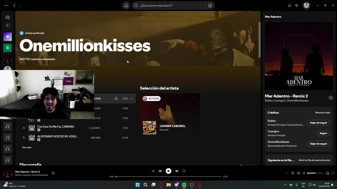Screen dimensions: 337x189
Task: Follow Lisergico with 'Seguir' button
Action: [x=323, y=133]
